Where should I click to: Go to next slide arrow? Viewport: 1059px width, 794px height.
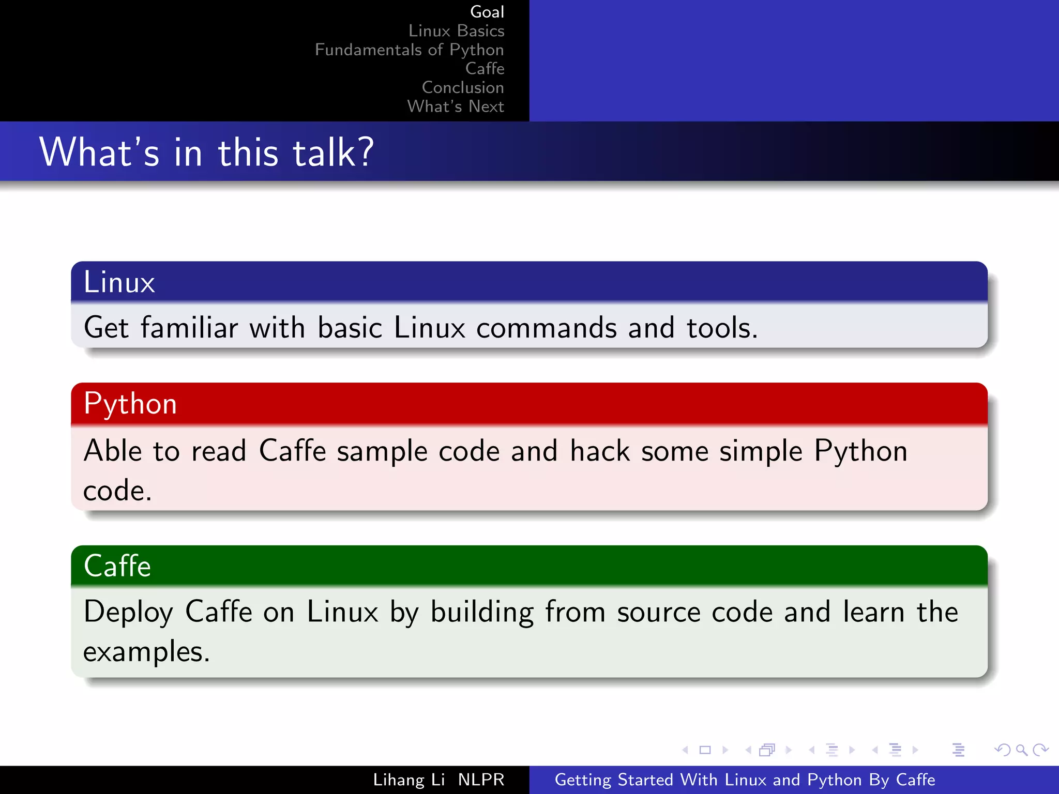[725, 750]
